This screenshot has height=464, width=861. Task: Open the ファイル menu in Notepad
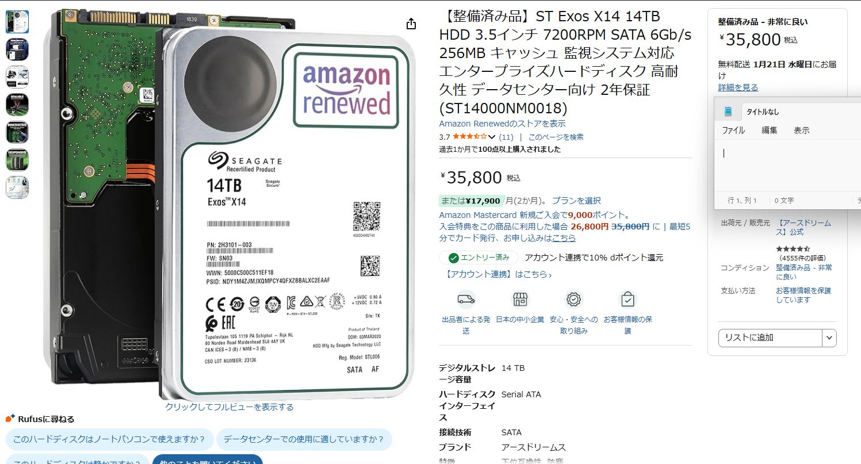pos(733,131)
